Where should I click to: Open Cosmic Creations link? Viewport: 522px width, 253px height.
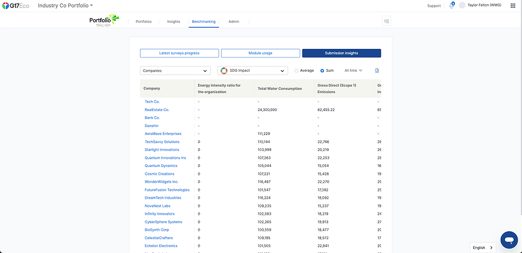click(x=159, y=174)
